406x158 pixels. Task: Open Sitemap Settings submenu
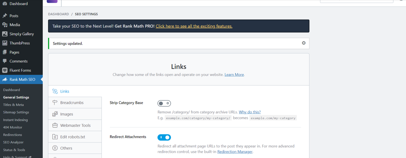tap(16, 112)
